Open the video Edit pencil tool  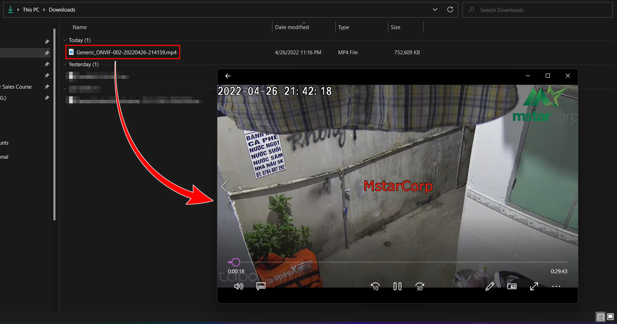[490, 286]
